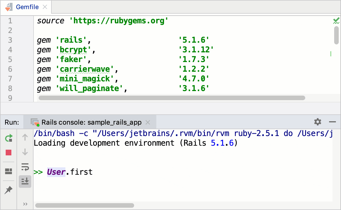Disable scroll-to-end in the console
The image size is (341, 210).
click(25, 181)
